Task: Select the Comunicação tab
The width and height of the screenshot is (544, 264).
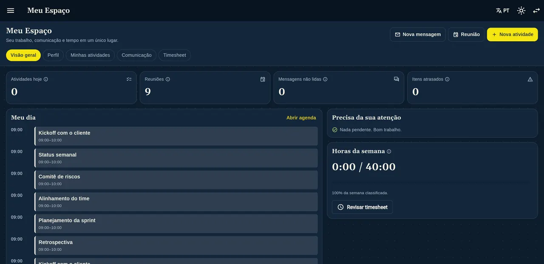Action: coord(136,55)
